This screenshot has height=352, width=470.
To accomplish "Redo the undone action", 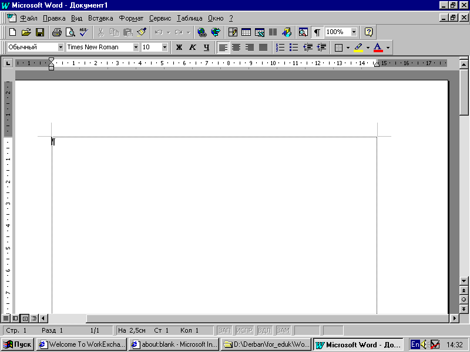I will [179, 32].
